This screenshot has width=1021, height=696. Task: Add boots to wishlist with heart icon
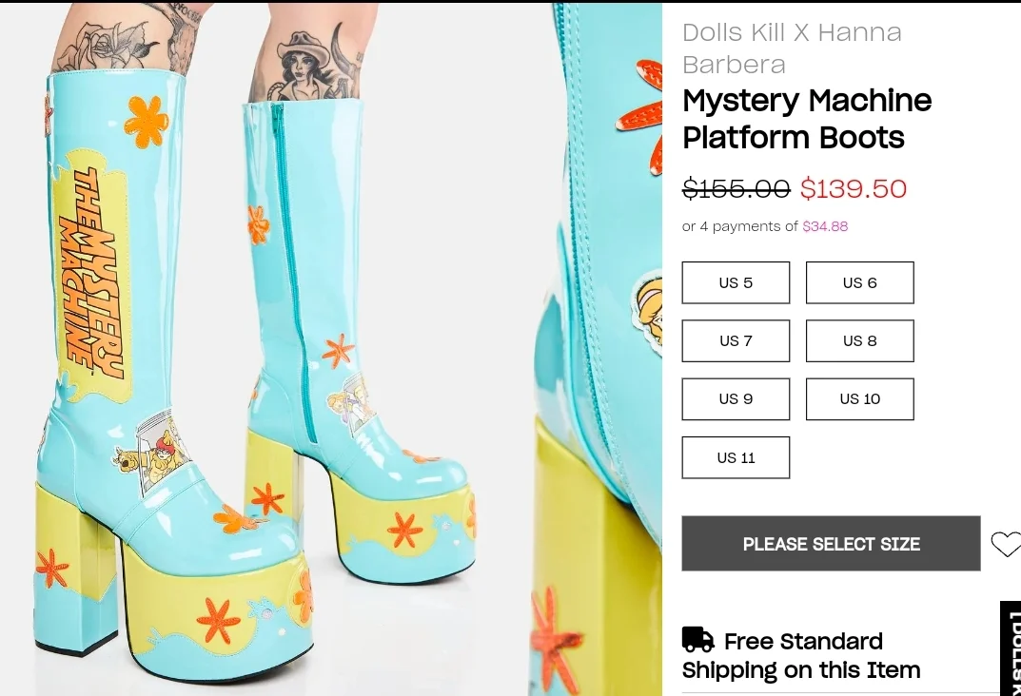[x=1005, y=544]
